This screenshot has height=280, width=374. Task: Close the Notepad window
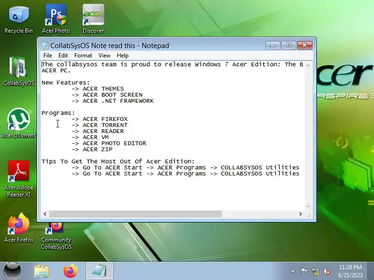(x=305, y=45)
